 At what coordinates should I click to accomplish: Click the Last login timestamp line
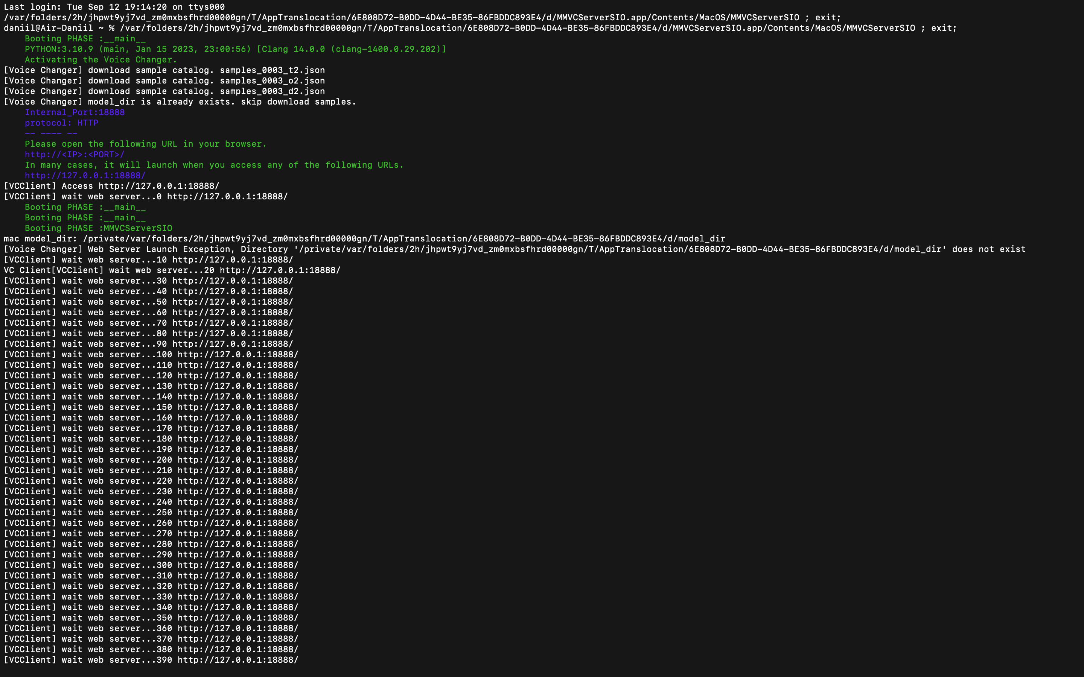pos(114,7)
